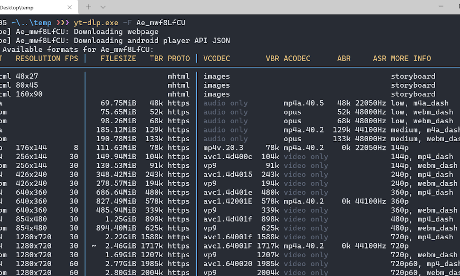Screen dimensions: 460x276
Task: Click the 75.65MiB filesize value
Action: pyautogui.click(x=119, y=112)
